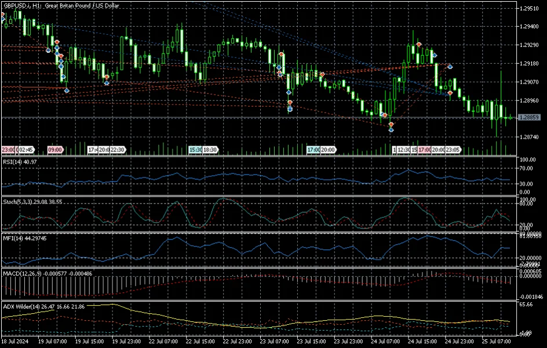Select the 22:30 event label
This screenshot has width=547, height=348.
click(118, 150)
